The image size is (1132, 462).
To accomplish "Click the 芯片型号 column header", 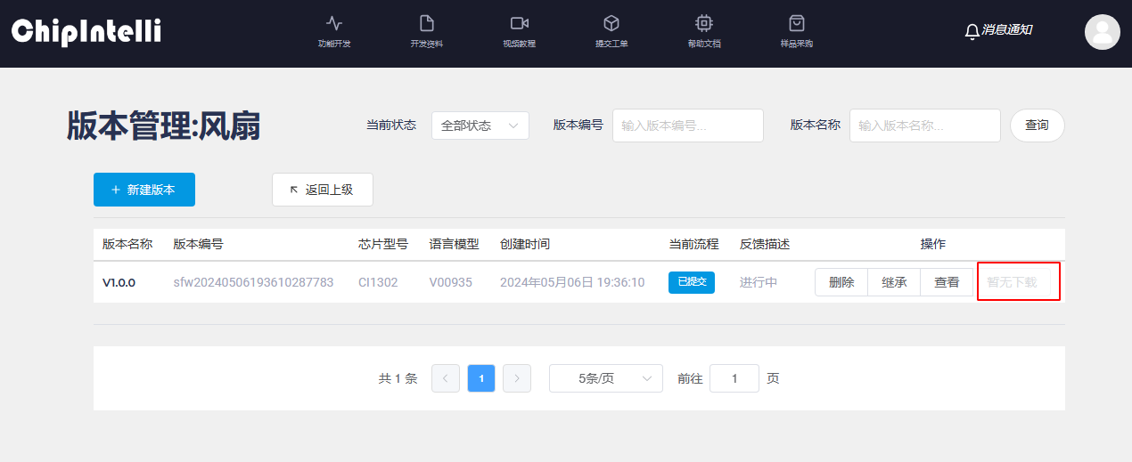I will point(383,244).
